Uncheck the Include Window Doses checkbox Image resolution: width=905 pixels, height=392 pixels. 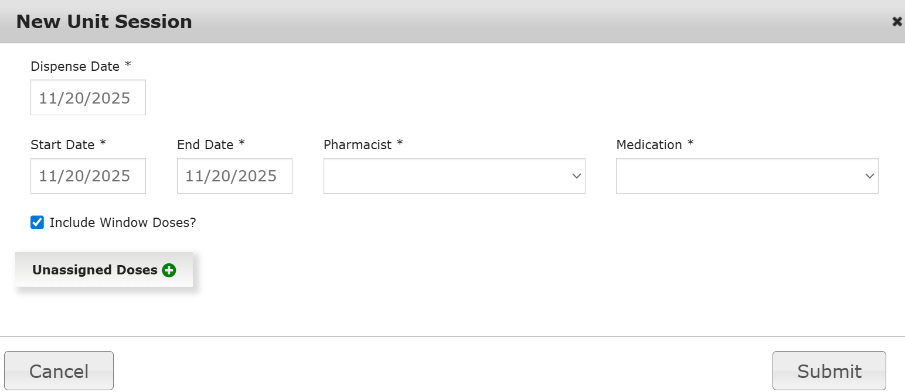[38, 222]
